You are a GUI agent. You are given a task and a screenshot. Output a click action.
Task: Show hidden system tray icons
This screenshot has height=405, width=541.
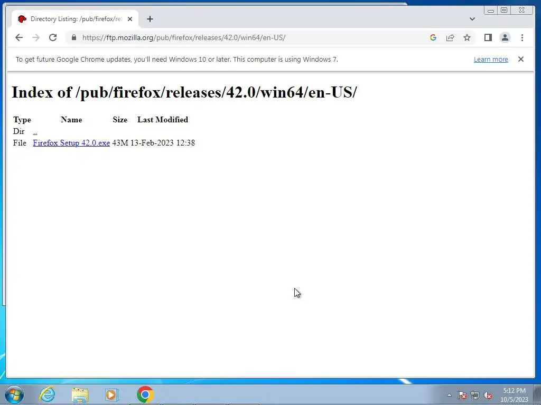(449, 395)
